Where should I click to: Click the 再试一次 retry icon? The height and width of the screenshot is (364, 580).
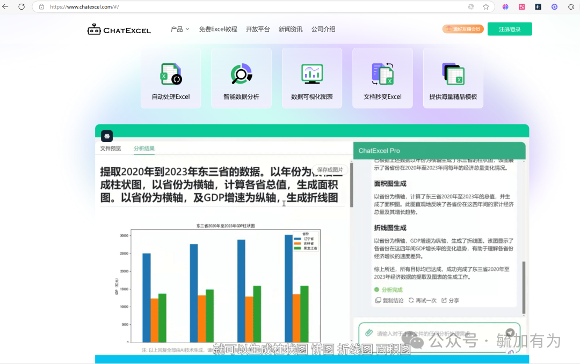pos(411,300)
